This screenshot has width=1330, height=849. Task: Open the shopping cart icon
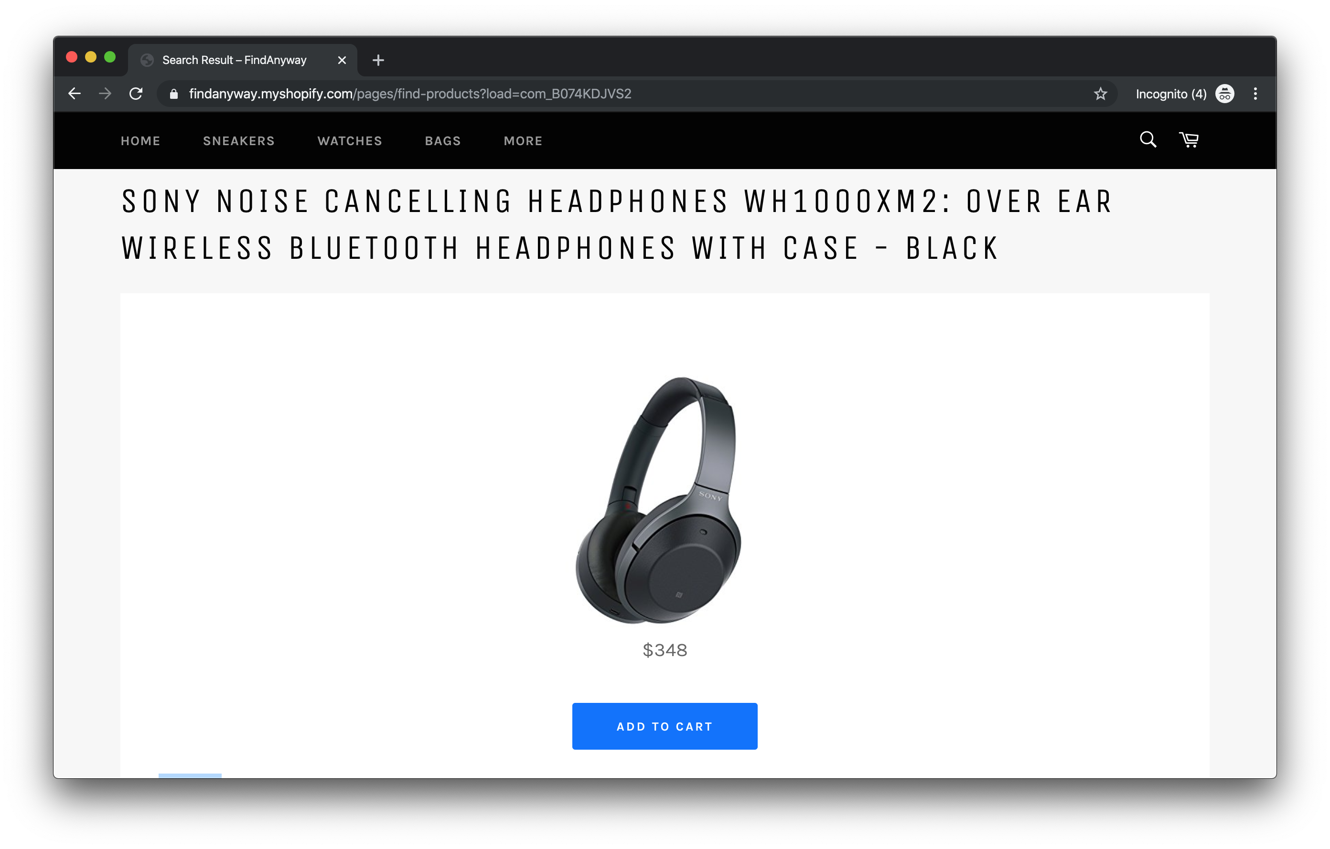coord(1189,139)
